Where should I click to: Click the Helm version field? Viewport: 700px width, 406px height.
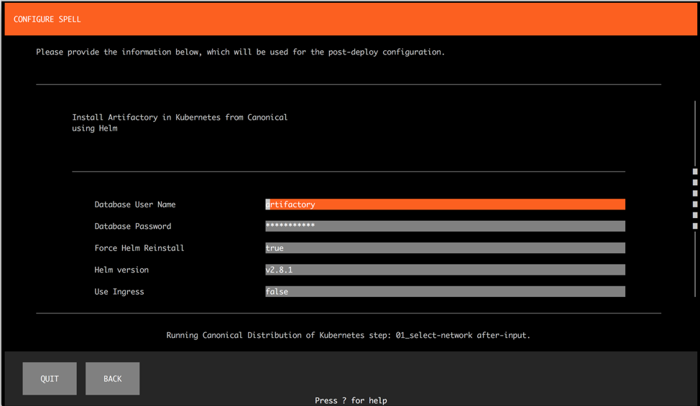[x=445, y=270]
